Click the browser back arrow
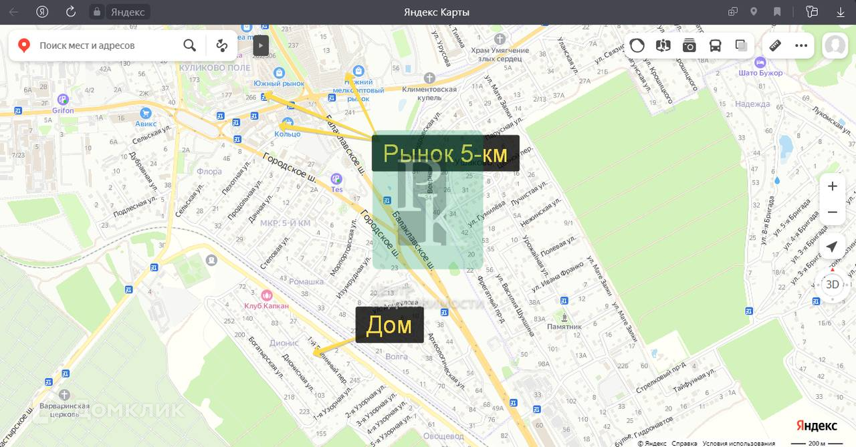856x447 pixels. (x=13, y=12)
